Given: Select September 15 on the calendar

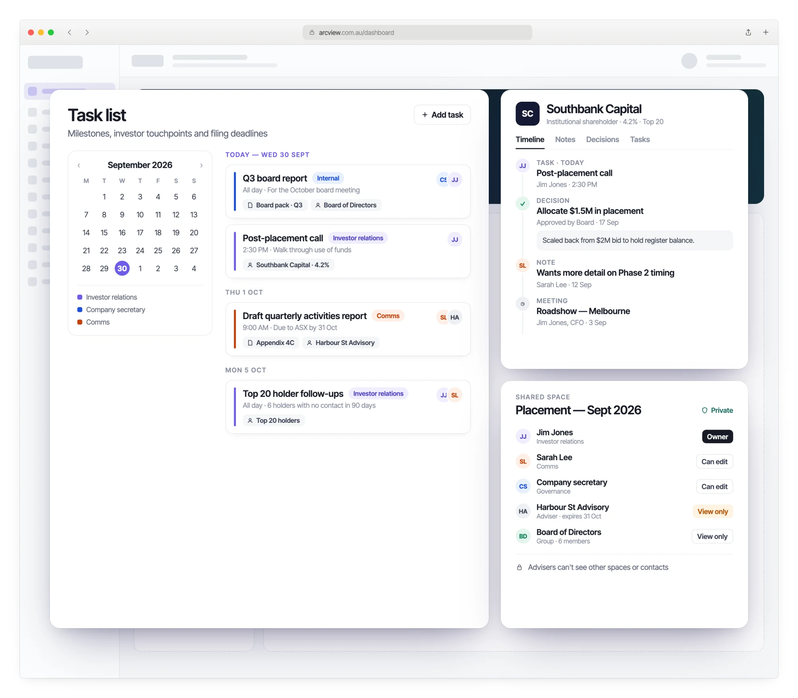Looking at the screenshot, I should 104,233.
